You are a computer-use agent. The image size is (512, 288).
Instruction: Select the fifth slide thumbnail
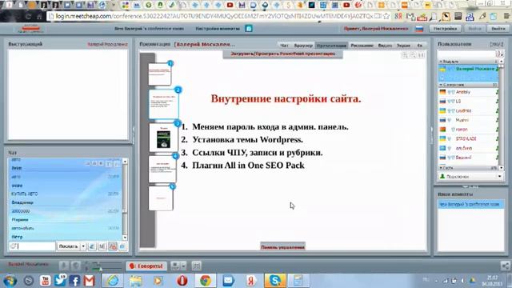[x=161, y=198]
